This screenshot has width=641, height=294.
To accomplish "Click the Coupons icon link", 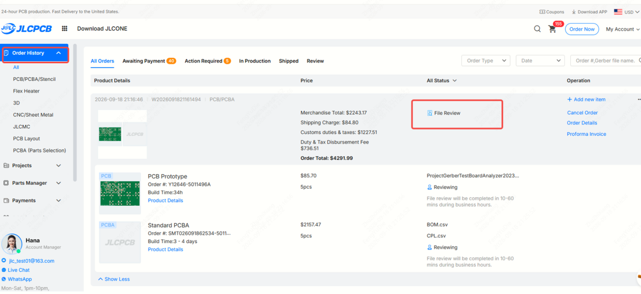I will click(x=542, y=12).
